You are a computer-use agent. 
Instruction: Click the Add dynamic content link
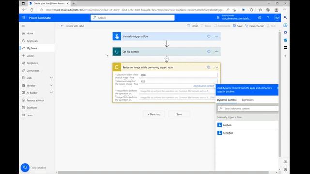click(203, 86)
